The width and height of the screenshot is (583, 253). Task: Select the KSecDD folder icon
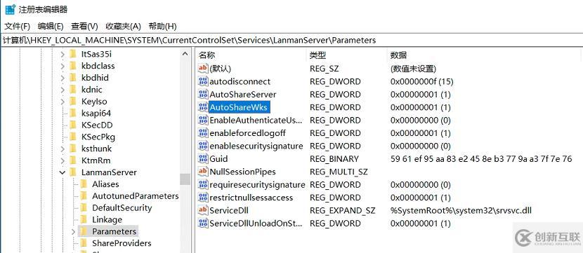73,125
